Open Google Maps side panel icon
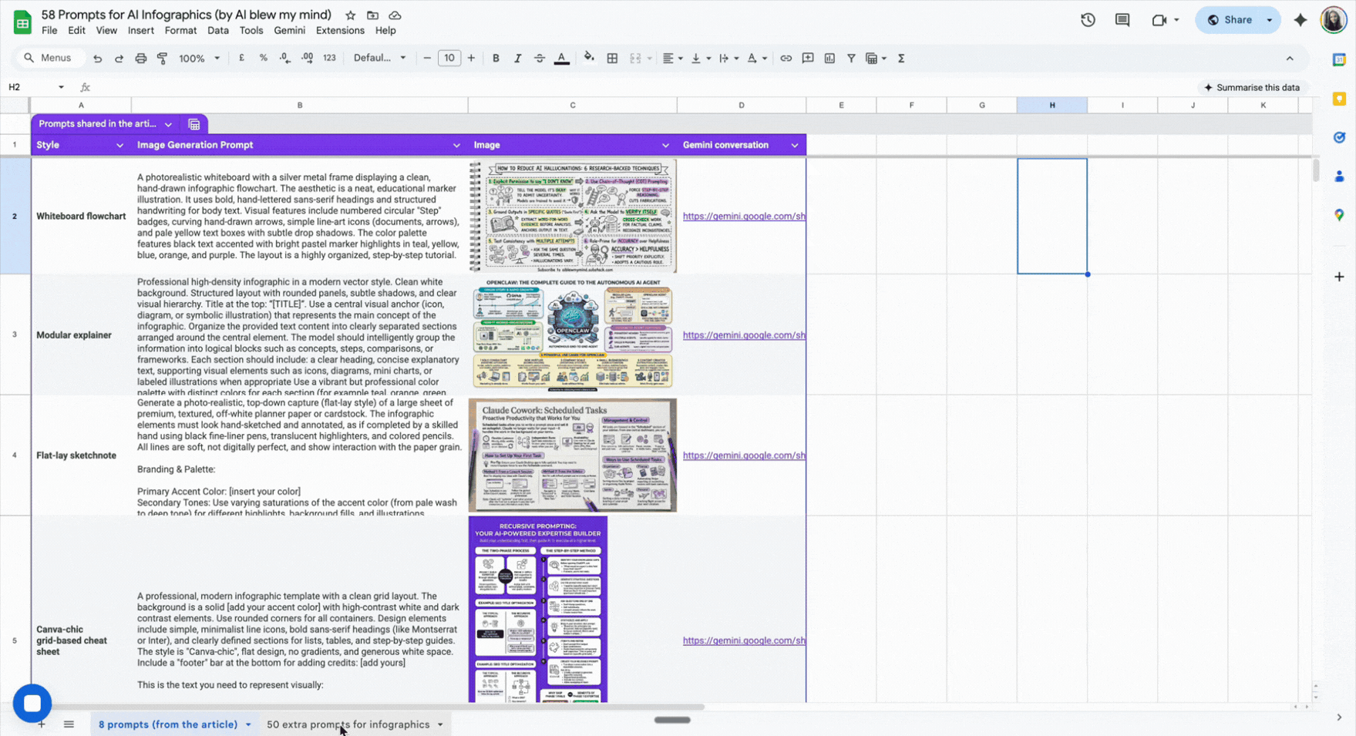The height and width of the screenshot is (736, 1356). pyautogui.click(x=1339, y=215)
